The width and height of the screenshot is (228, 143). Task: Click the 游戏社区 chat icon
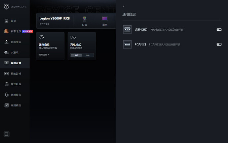[6, 84]
